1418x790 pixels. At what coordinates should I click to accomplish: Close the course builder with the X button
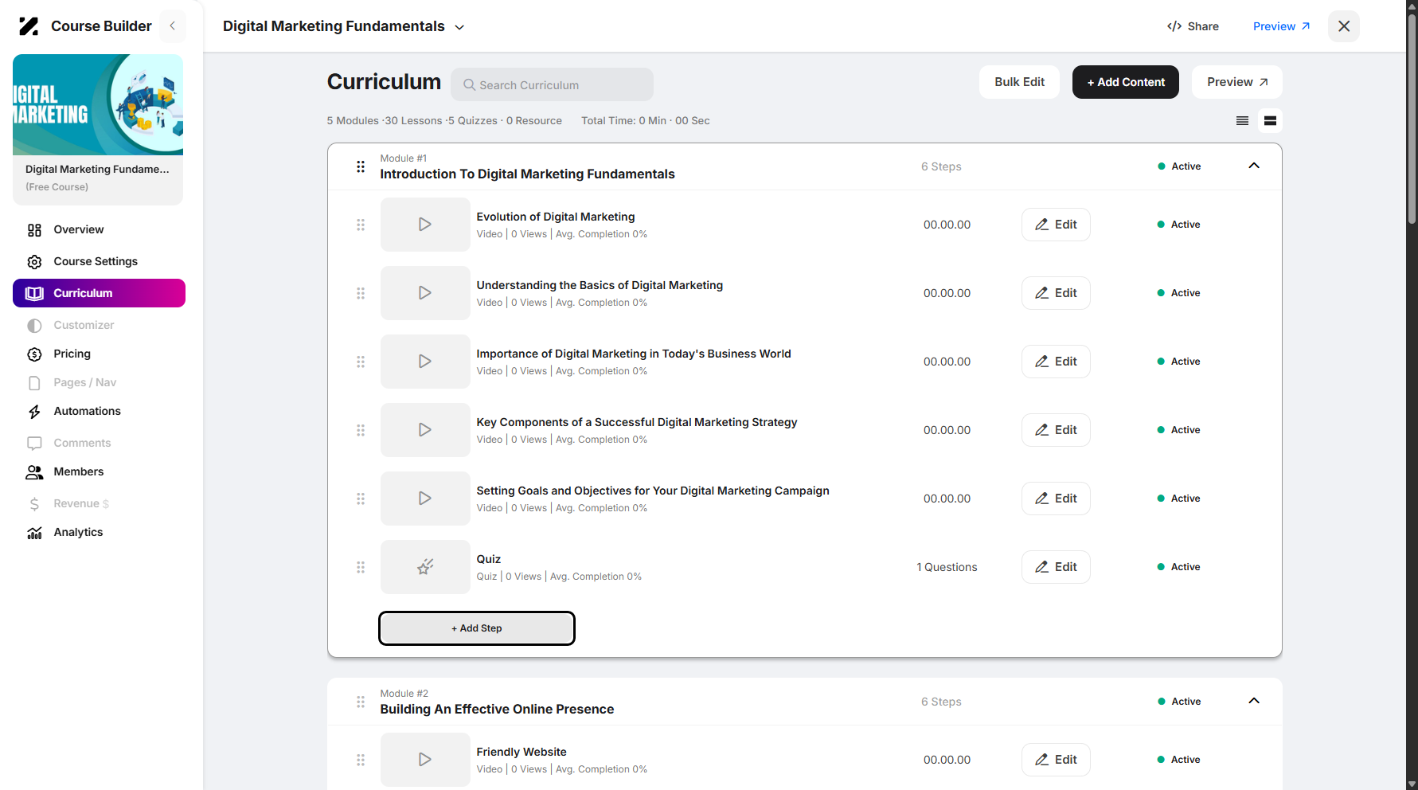coord(1344,26)
